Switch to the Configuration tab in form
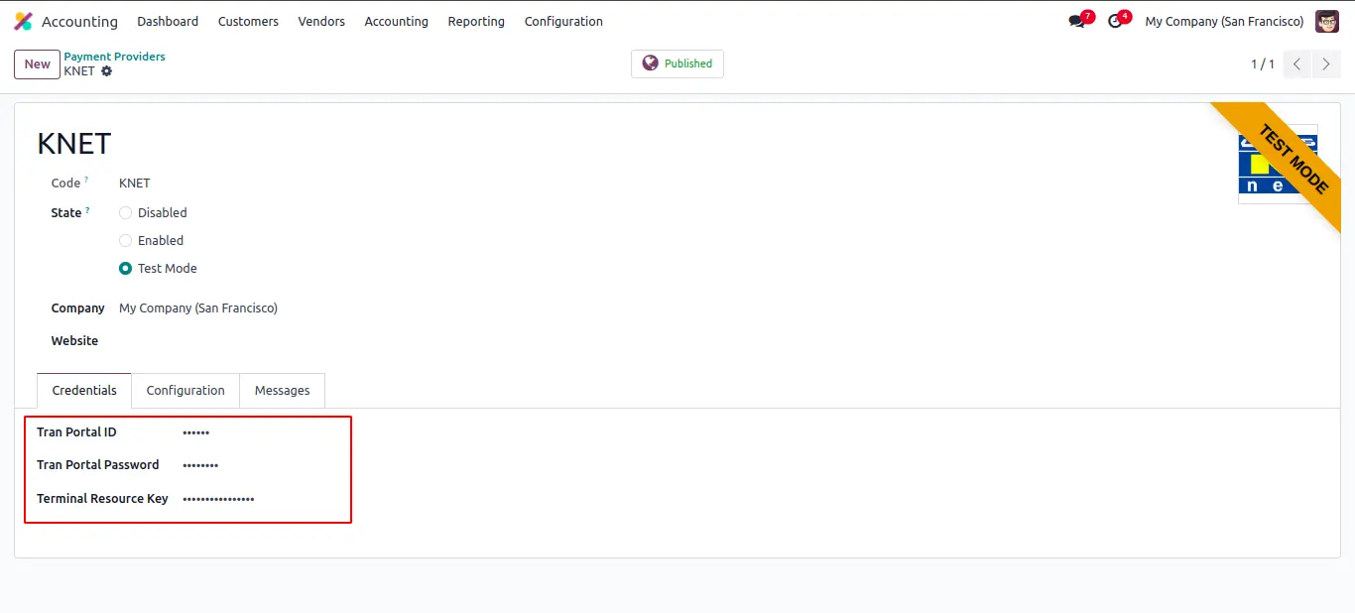 coord(185,391)
